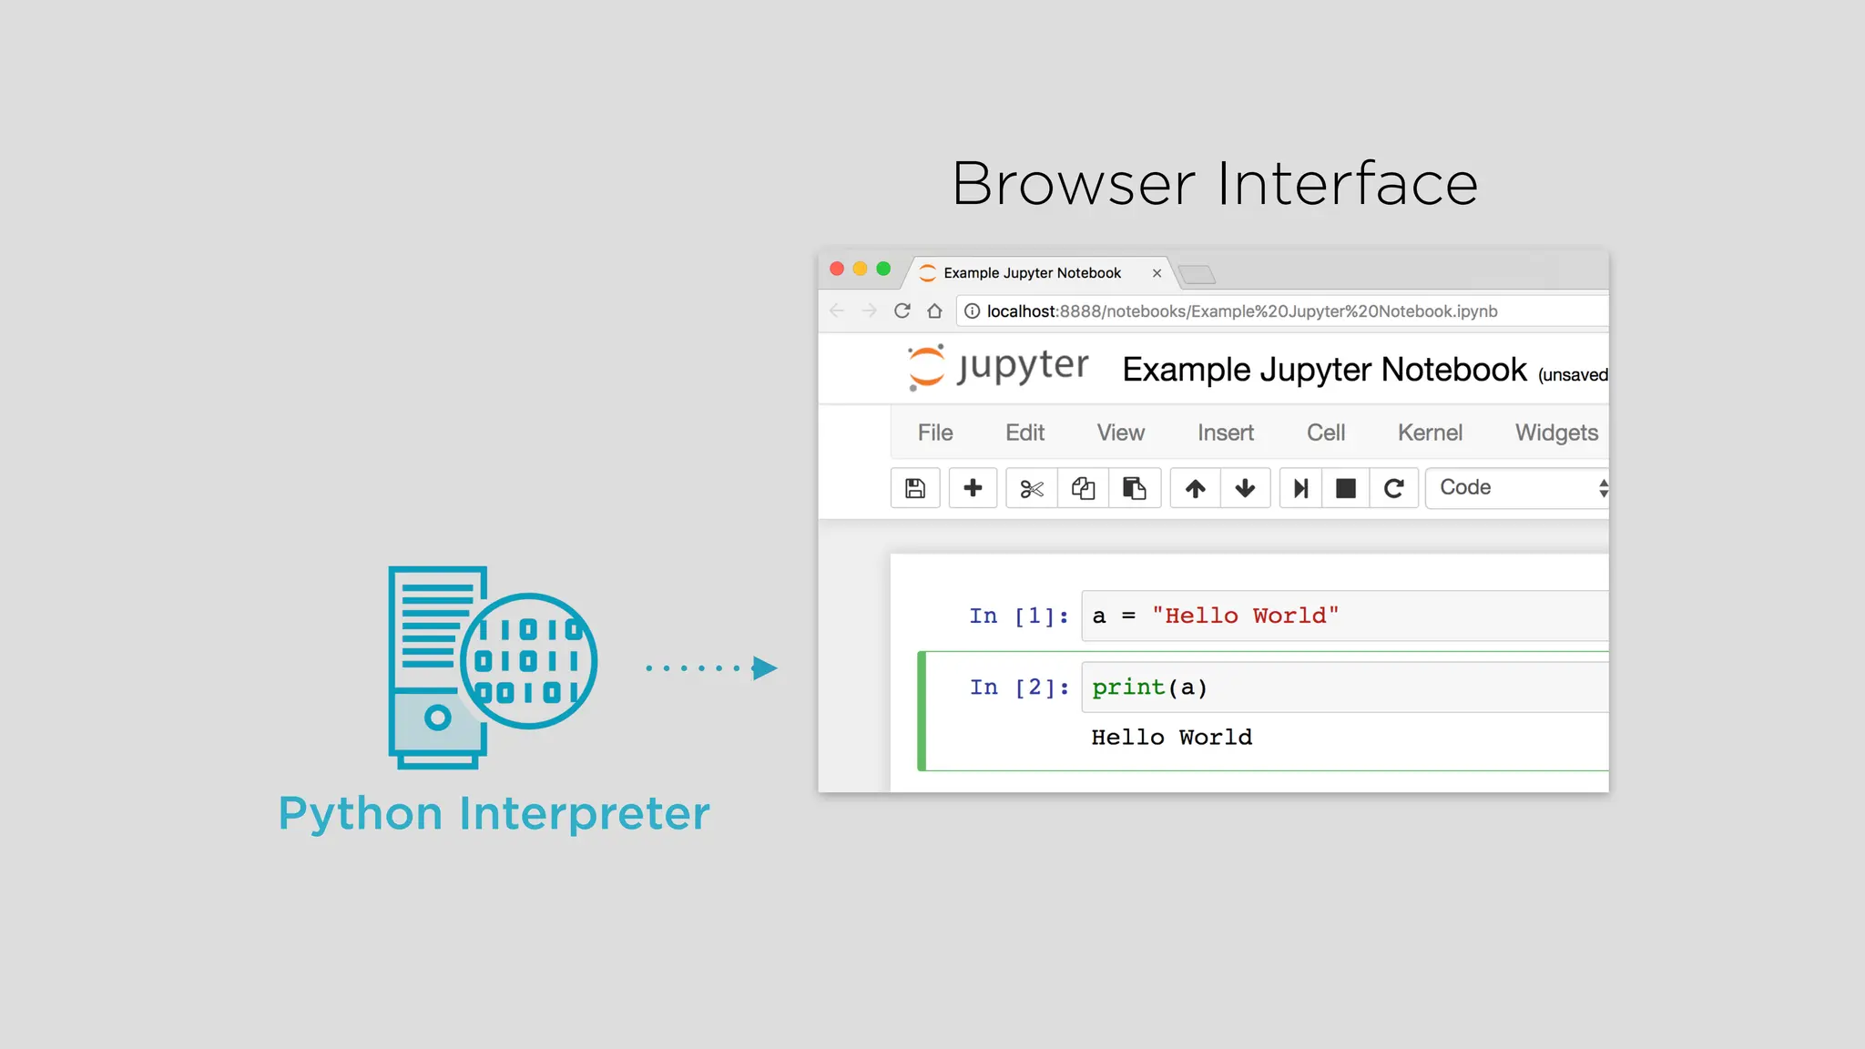
Task: Open a new browser tab
Action: [x=1197, y=274]
